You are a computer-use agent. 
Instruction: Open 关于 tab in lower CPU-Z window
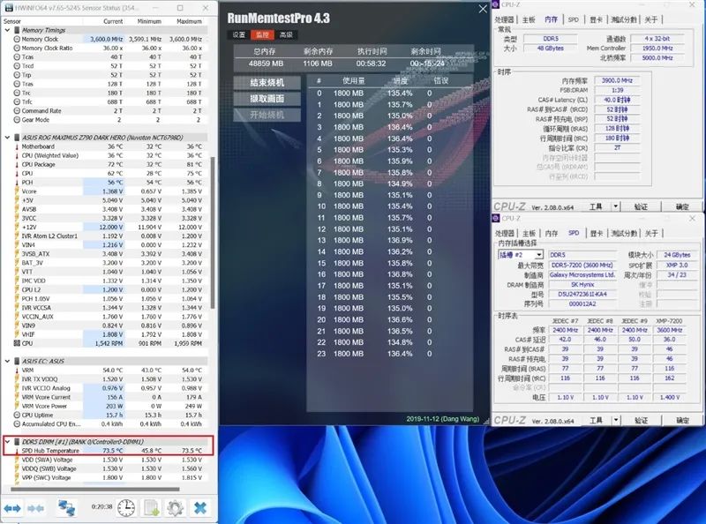pos(651,233)
